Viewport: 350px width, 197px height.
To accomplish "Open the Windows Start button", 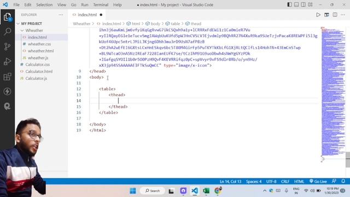I will pos(133,191).
